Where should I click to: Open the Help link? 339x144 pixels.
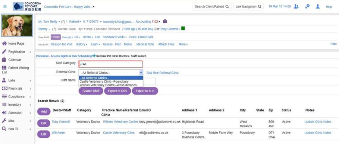[x=329, y=7]
